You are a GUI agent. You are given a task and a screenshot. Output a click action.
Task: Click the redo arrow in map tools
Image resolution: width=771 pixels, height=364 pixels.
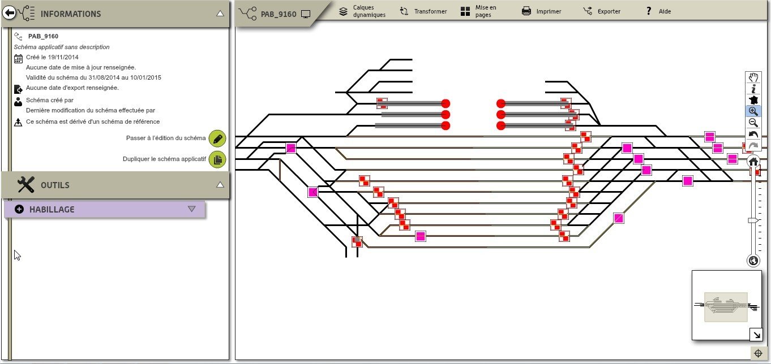click(753, 145)
